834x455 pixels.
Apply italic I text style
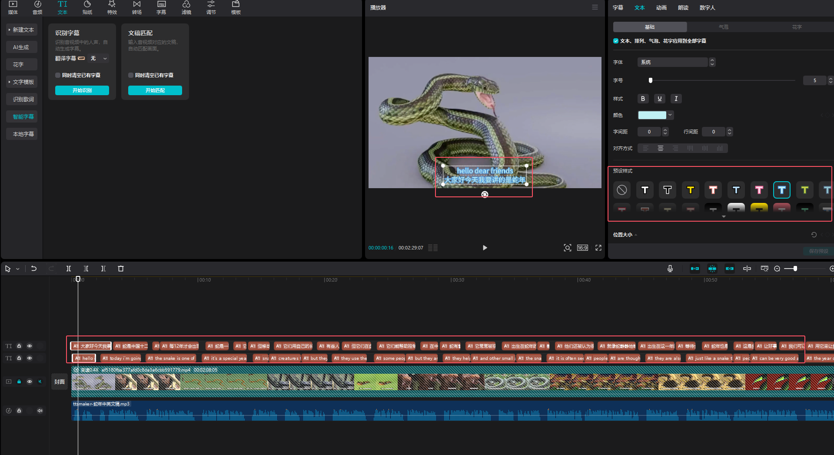pos(676,99)
